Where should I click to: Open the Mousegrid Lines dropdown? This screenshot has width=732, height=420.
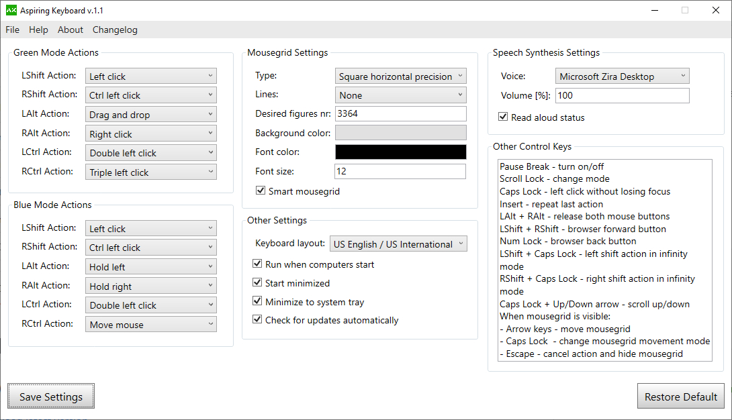(x=400, y=95)
